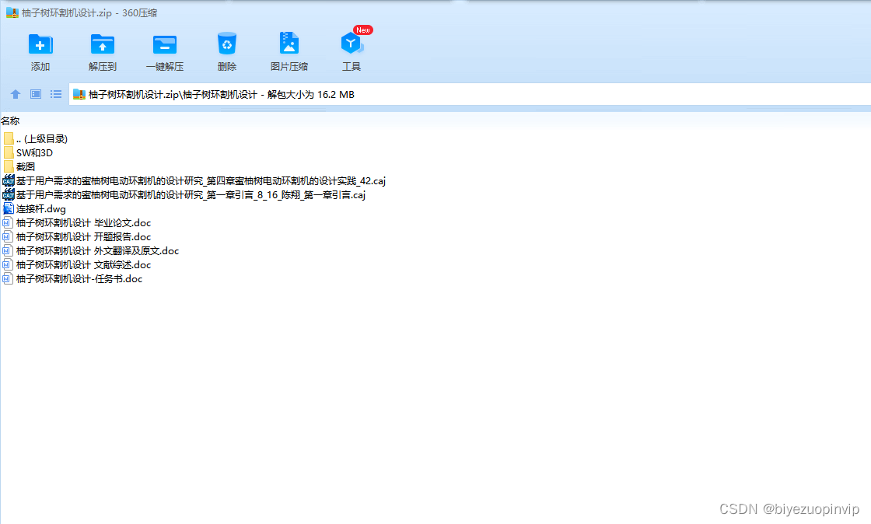Open 柚子树环割机设计 毕业论文.doc
Viewport: 871px width, 524px height.
point(78,222)
